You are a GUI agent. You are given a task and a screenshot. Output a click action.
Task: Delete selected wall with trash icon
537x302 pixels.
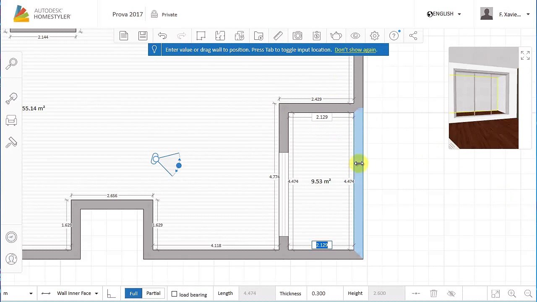tap(434, 294)
